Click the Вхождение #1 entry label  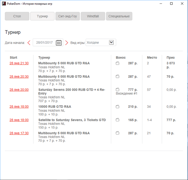pyautogui.click(x=126, y=94)
